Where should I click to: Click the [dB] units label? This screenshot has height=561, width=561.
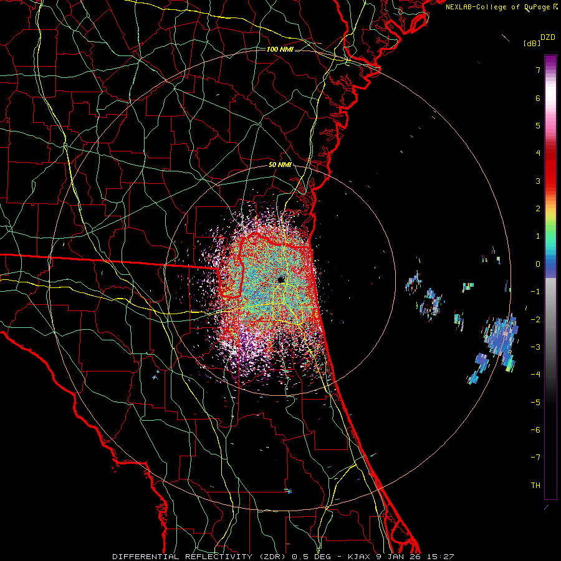point(532,43)
